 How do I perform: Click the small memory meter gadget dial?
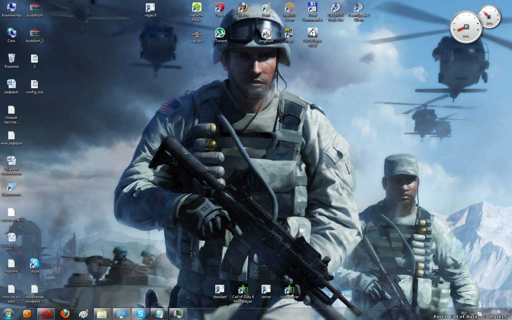pyautogui.click(x=489, y=17)
